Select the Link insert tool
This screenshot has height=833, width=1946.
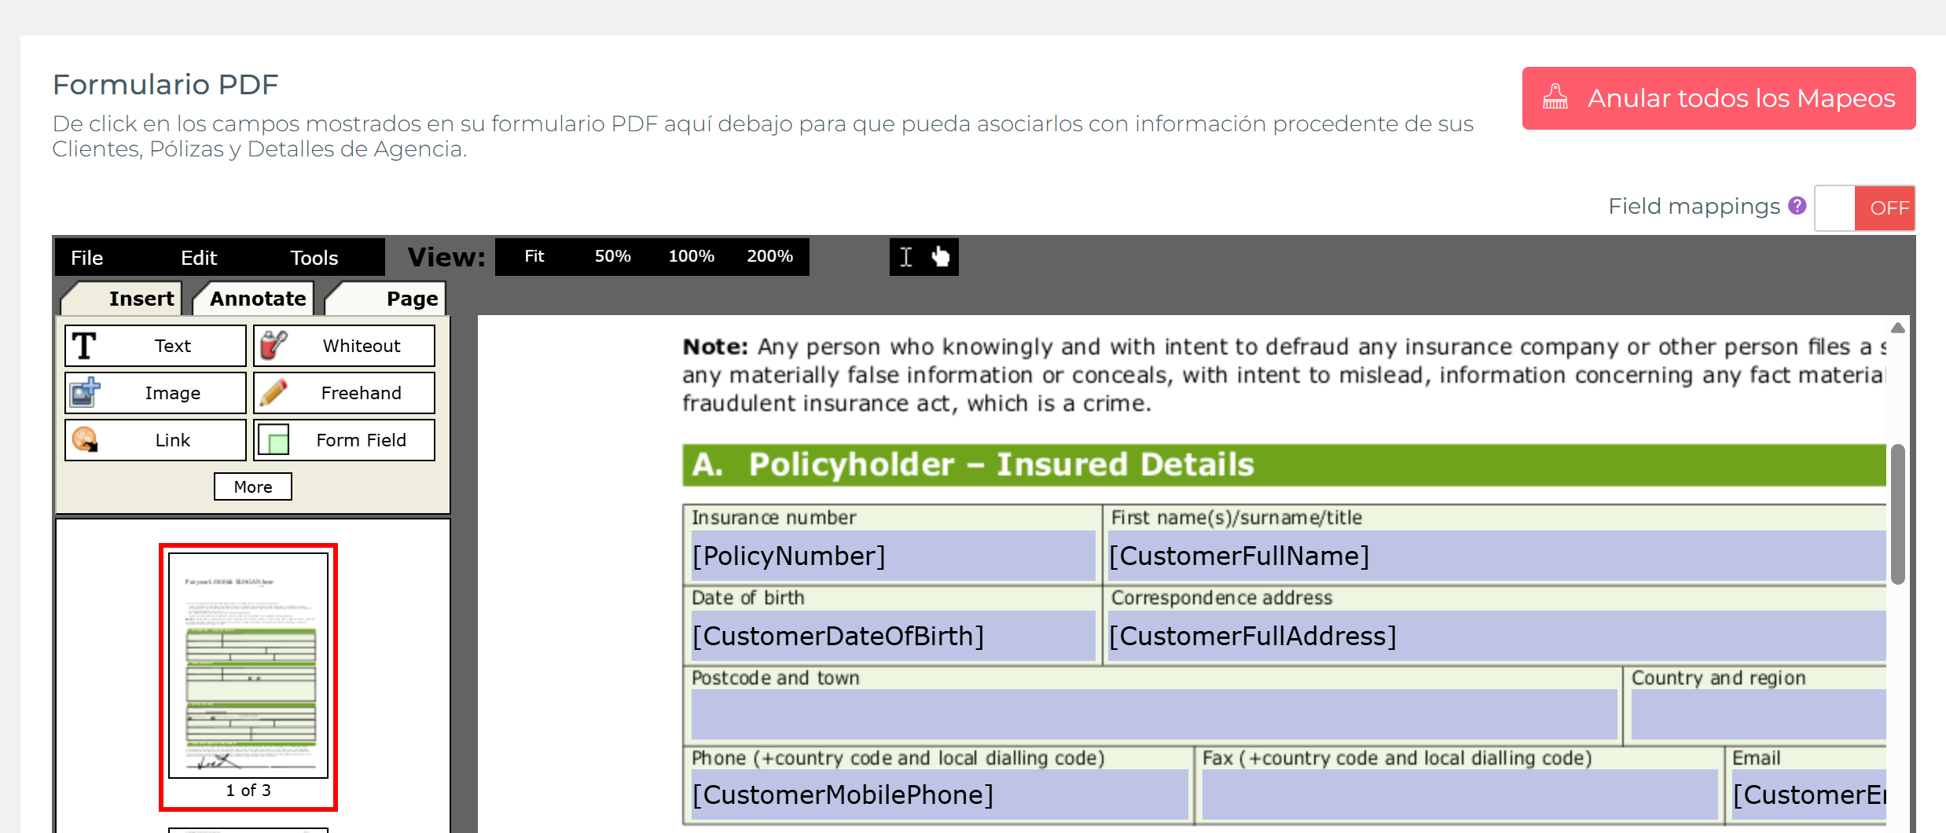tap(154, 439)
